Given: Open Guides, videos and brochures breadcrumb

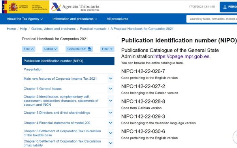Looking at the screenshot, I should 53,29.
